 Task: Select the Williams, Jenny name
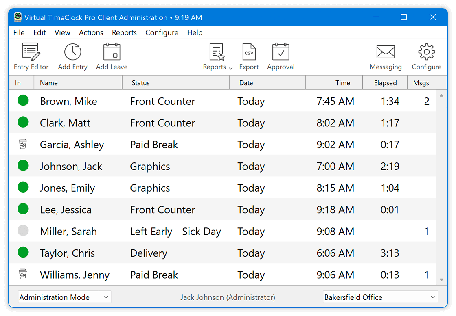tap(75, 275)
